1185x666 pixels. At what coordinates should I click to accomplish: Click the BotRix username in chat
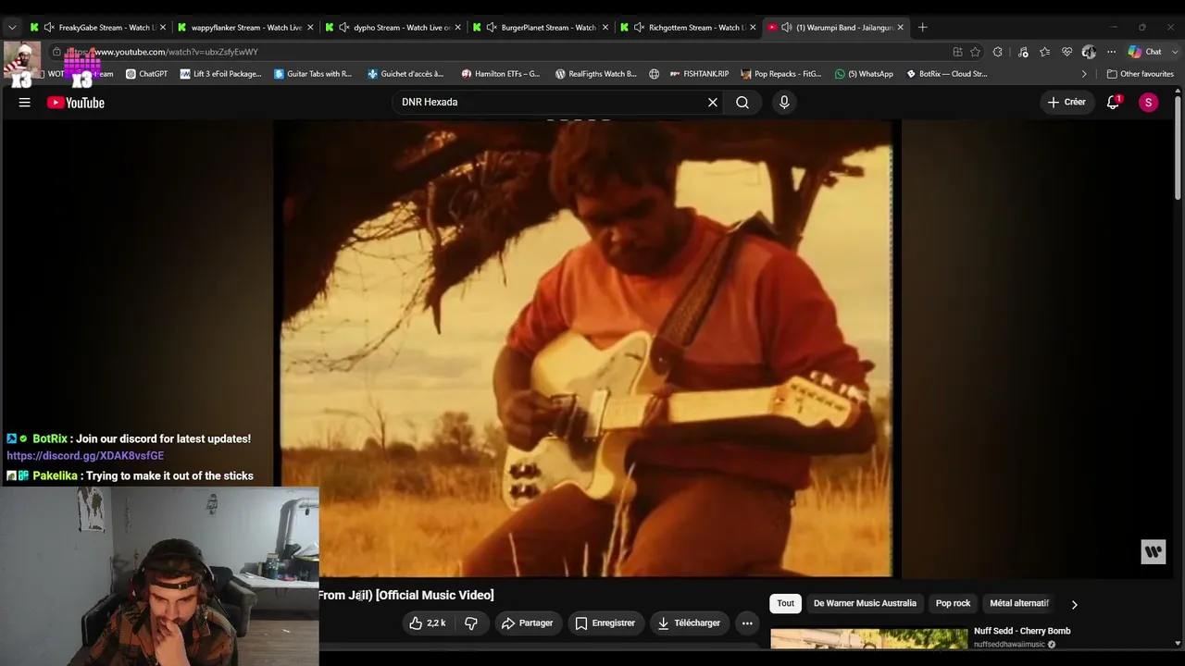tap(50, 438)
